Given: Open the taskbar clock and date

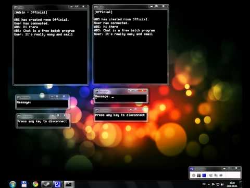Looking at the screenshot, I should pyautogui.click(x=232, y=184).
